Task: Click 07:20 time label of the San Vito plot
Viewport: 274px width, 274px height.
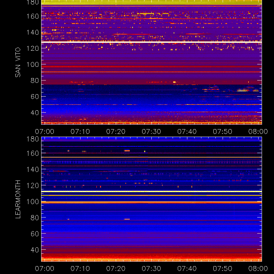Action: (x=116, y=132)
